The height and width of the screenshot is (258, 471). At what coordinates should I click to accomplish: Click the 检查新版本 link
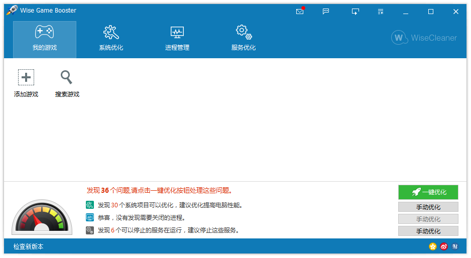click(x=29, y=246)
